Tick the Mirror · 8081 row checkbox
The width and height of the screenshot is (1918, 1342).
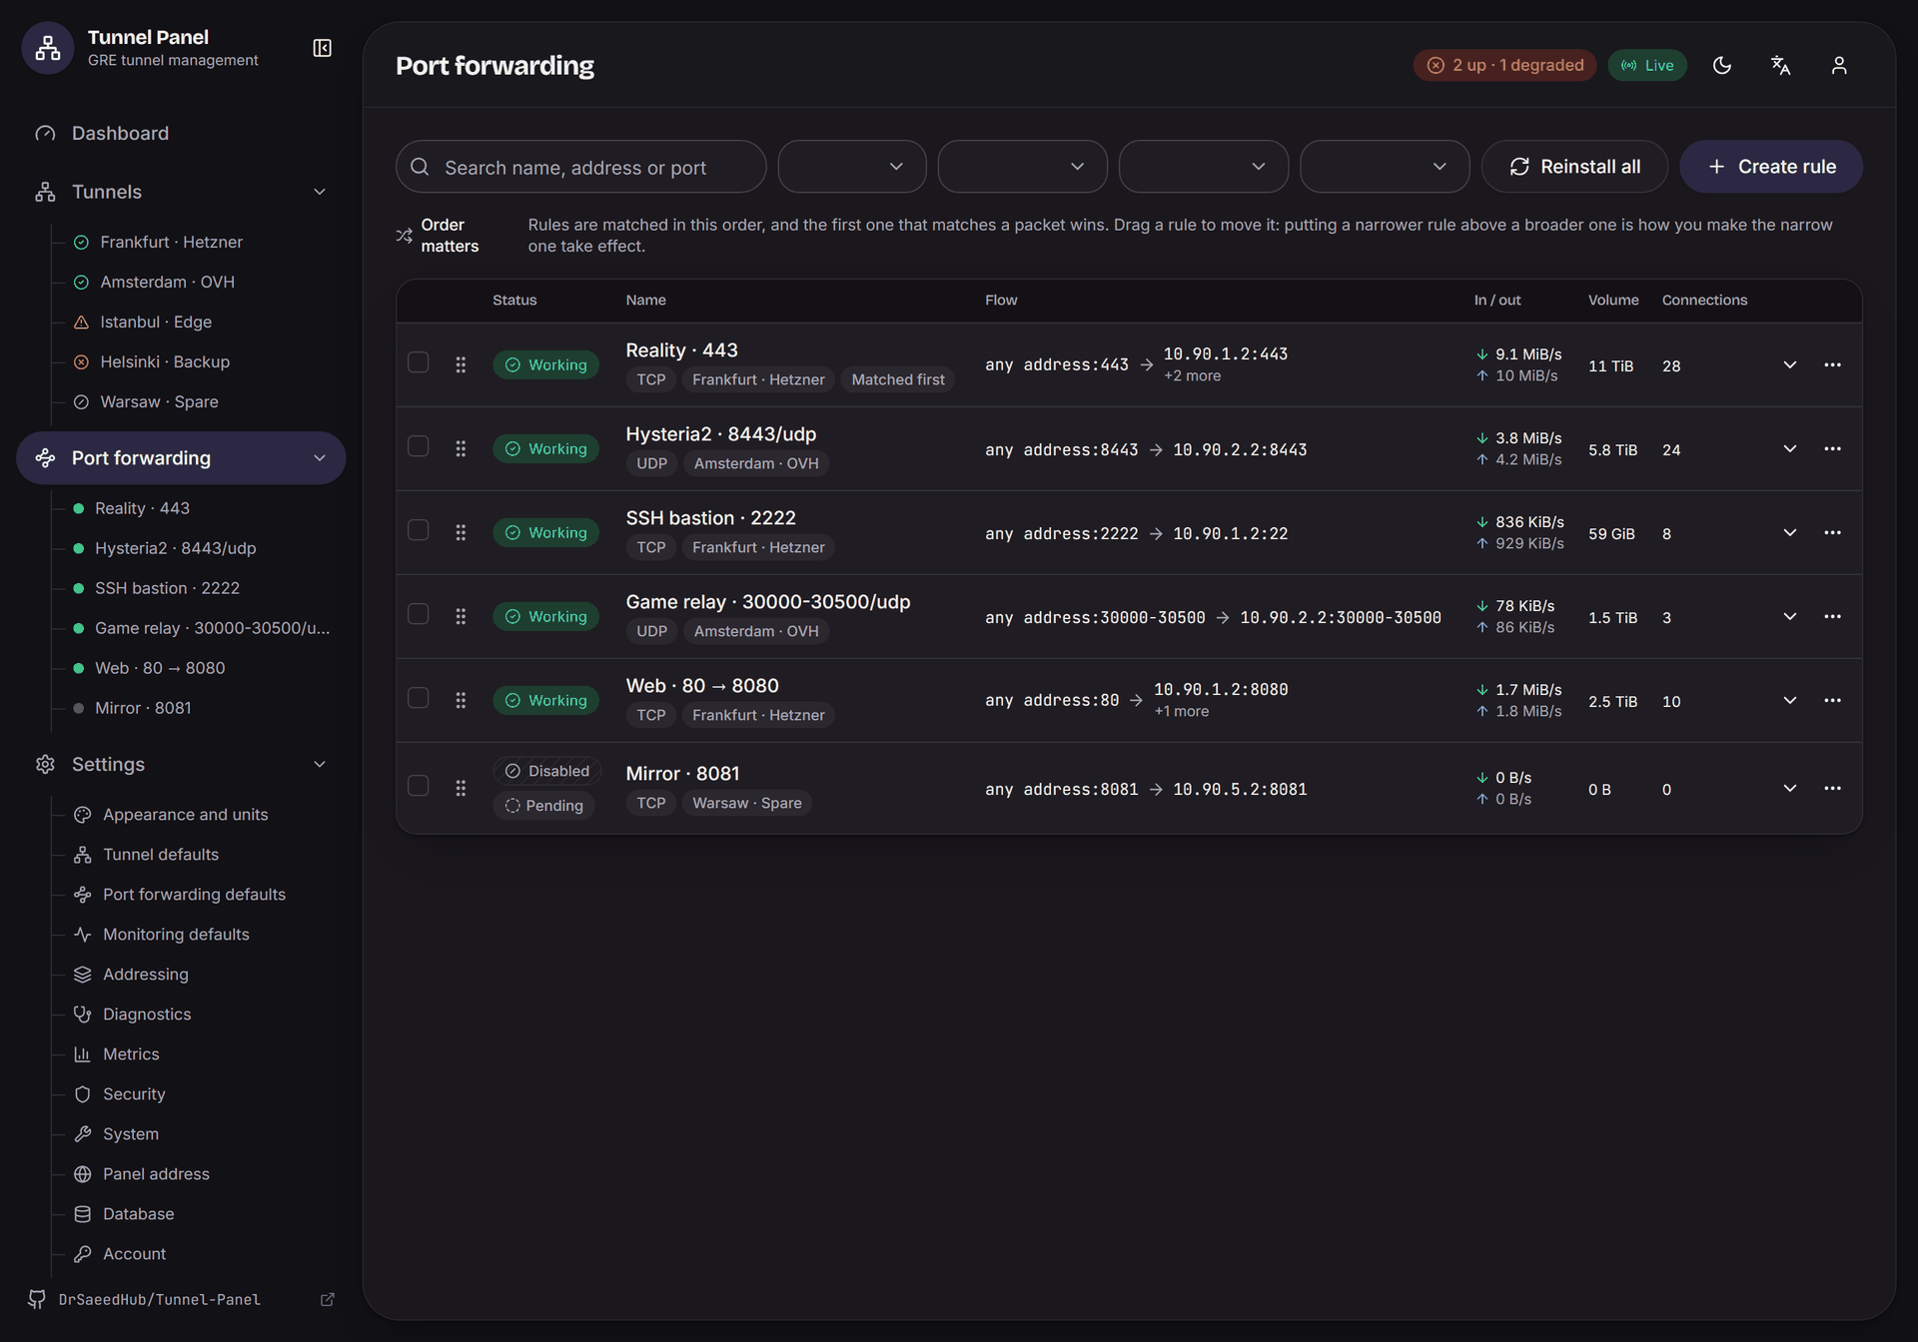point(419,786)
